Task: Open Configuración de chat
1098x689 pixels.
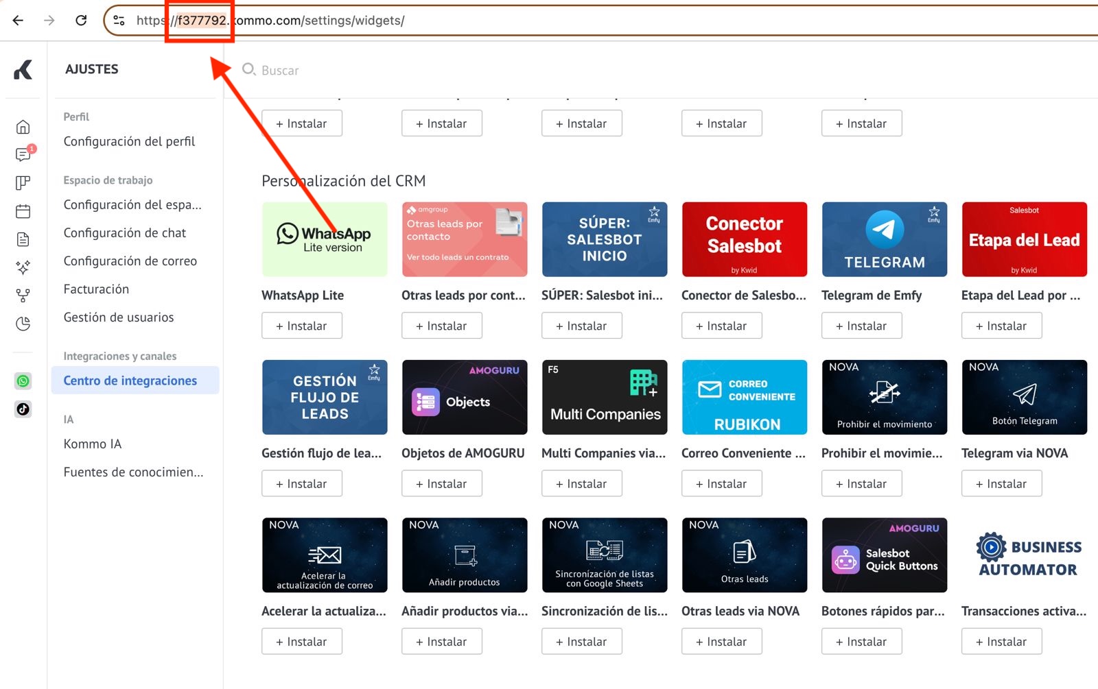Action: [125, 232]
